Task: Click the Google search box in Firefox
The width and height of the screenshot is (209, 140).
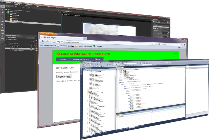Action: (170, 45)
